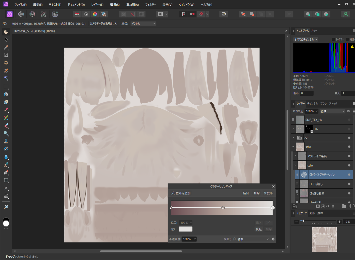Hide the cv layer
355x260 pixels.
pos(349,138)
